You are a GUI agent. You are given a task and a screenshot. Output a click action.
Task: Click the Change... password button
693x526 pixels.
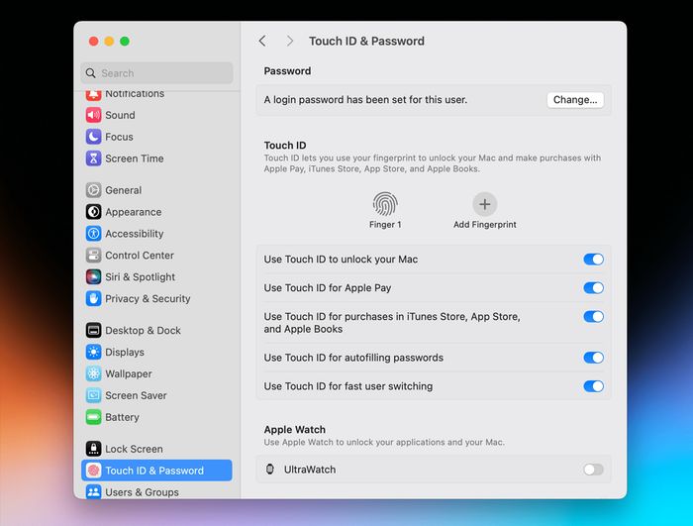click(575, 100)
